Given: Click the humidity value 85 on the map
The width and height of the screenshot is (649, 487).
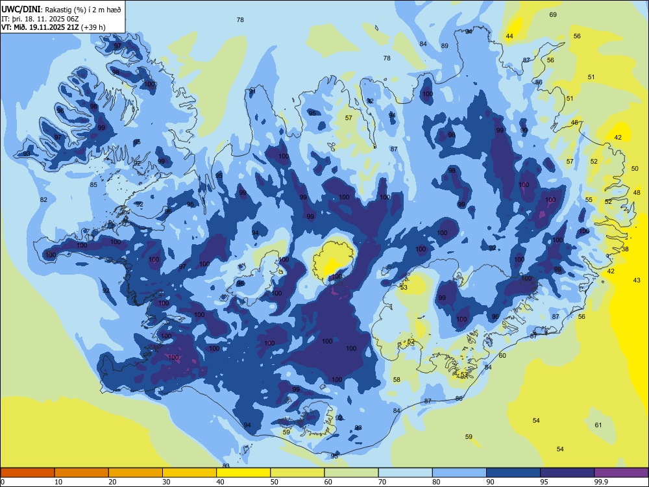Looking at the screenshot, I should point(93,184).
